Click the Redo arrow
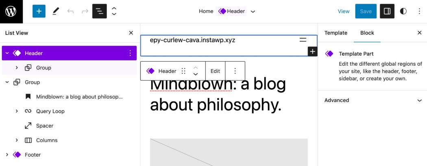Image resolution: width=427 pixels, height=166 pixels. pos(85,11)
